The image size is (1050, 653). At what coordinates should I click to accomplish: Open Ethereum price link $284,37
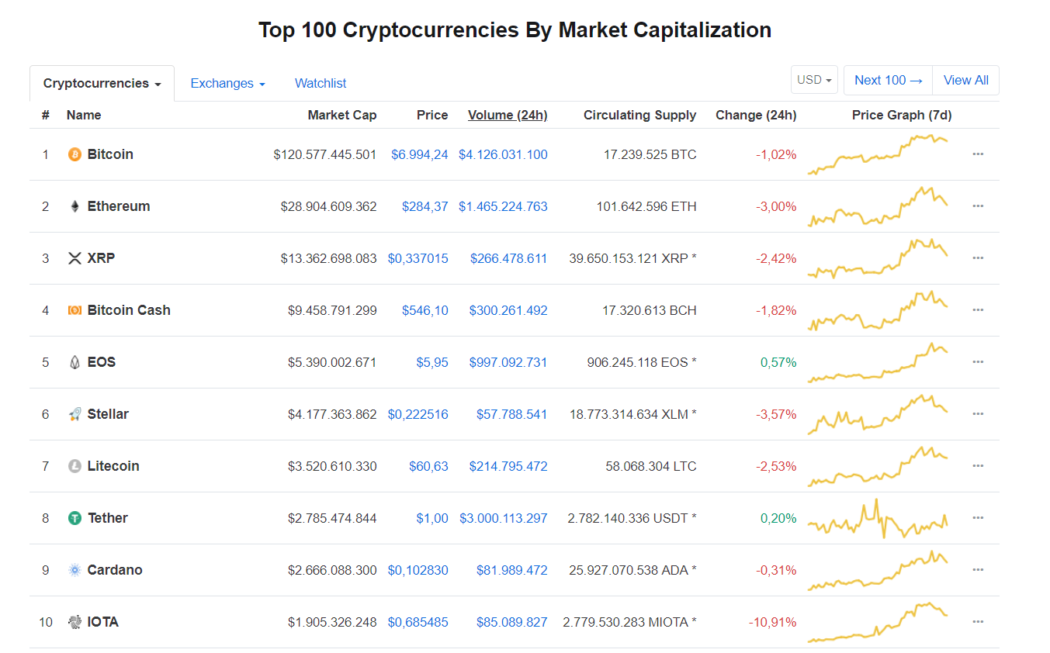click(425, 206)
